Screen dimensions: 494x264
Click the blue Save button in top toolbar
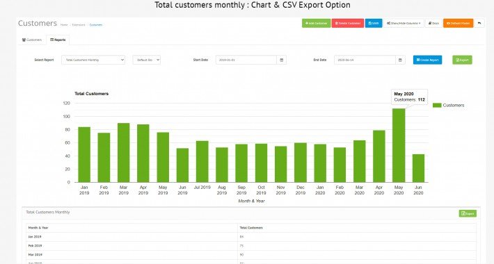click(x=374, y=24)
